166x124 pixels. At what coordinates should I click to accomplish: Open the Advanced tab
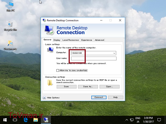[x=99, y=40]
